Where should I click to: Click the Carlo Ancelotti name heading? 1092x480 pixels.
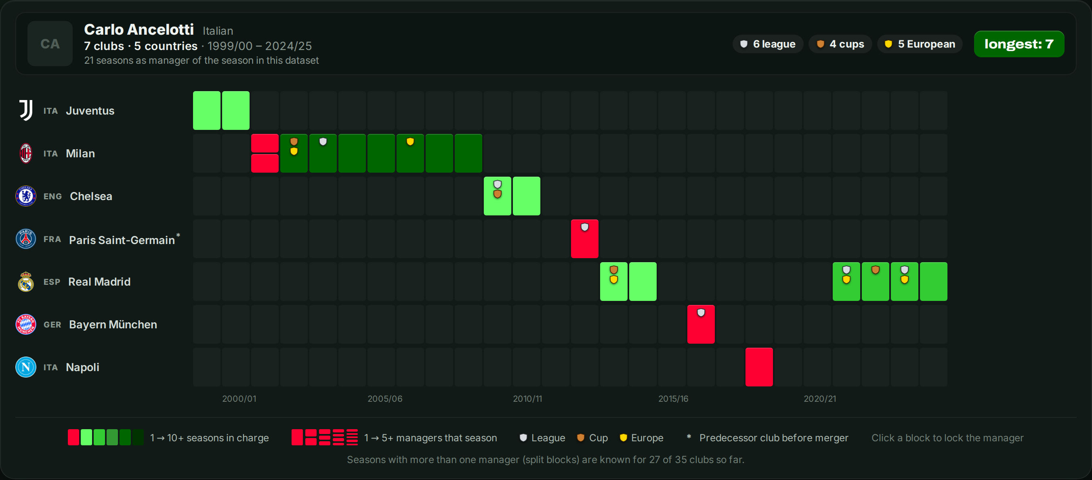(139, 29)
